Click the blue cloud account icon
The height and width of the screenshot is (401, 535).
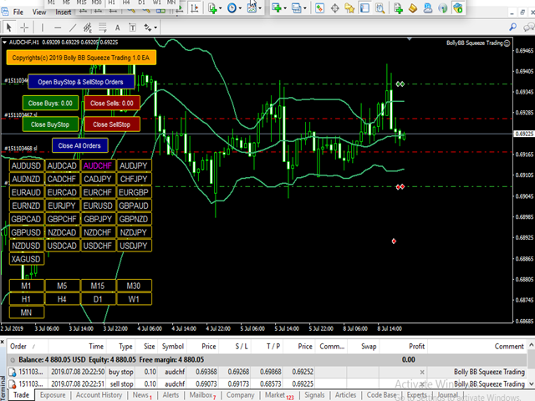427,8
